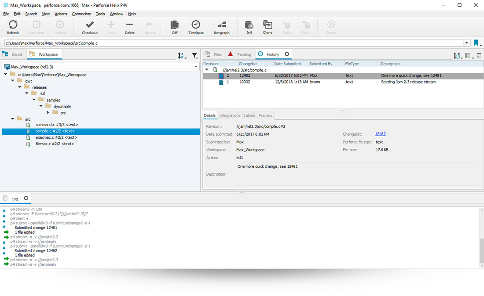Open the Revgraph icon
Viewport: 484px width, 296px height.
[221, 27]
